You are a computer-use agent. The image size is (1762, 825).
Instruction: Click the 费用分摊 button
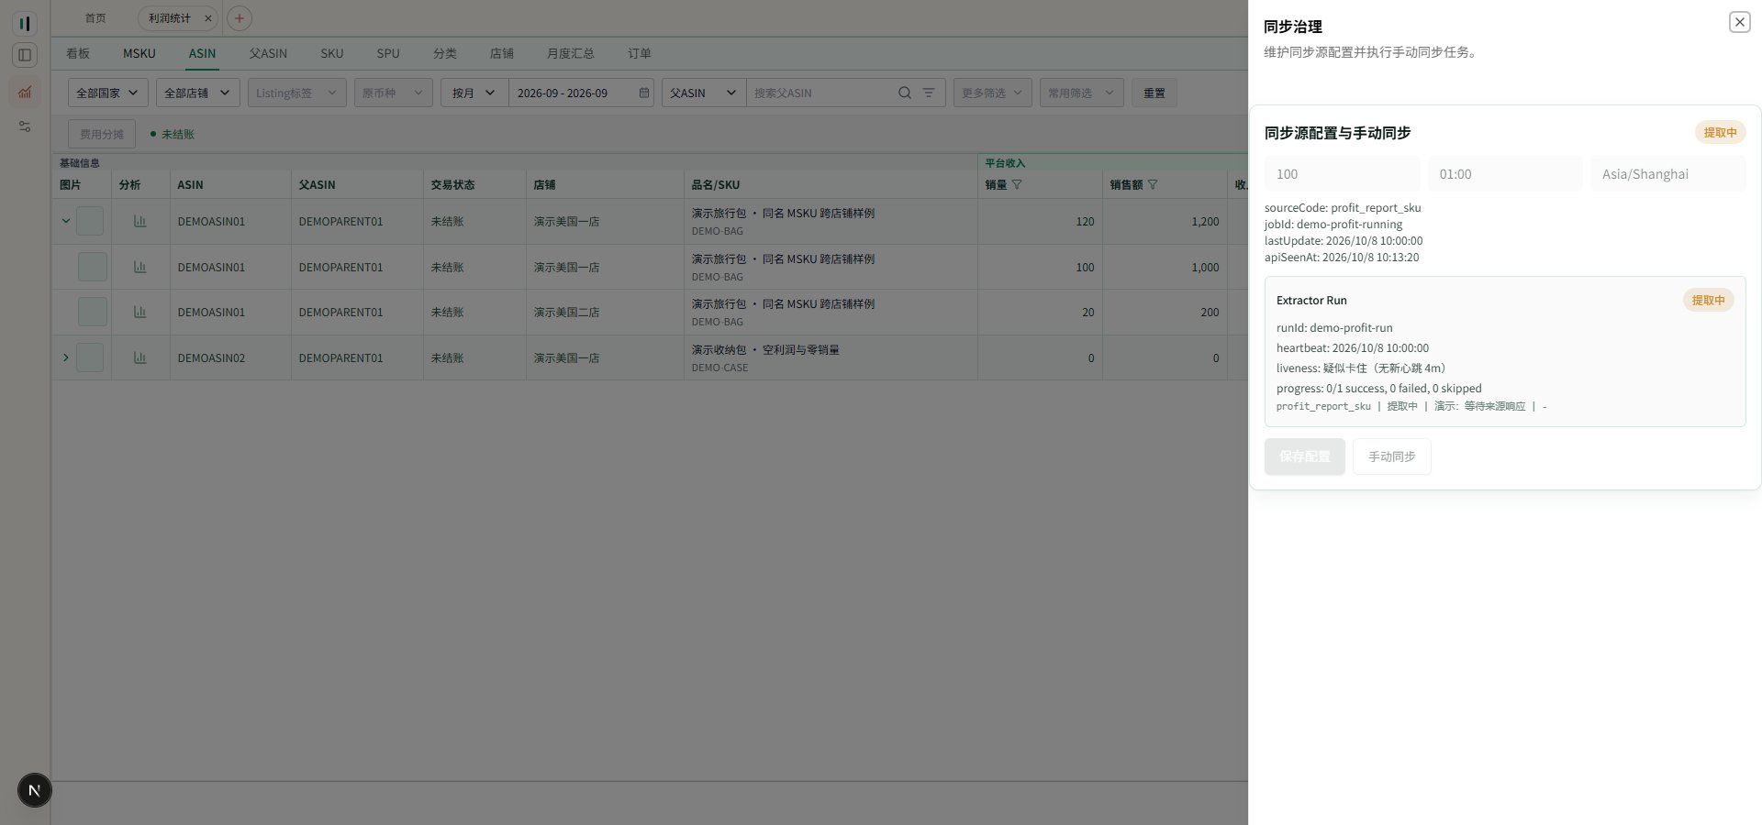pyautogui.click(x=102, y=134)
